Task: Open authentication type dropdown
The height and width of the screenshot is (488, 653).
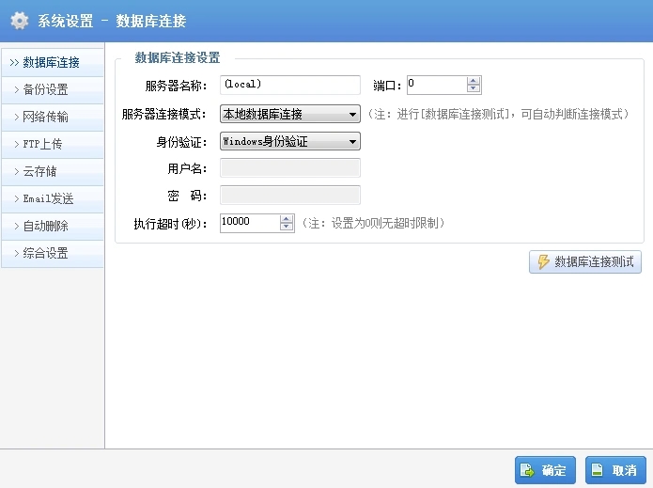Action: pyautogui.click(x=290, y=141)
